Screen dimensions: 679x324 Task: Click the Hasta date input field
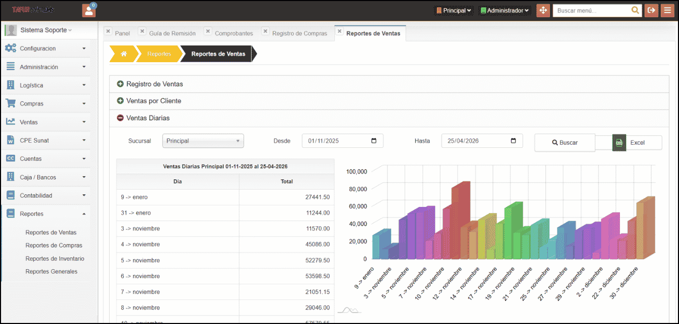pyautogui.click(x=482, y=141)
